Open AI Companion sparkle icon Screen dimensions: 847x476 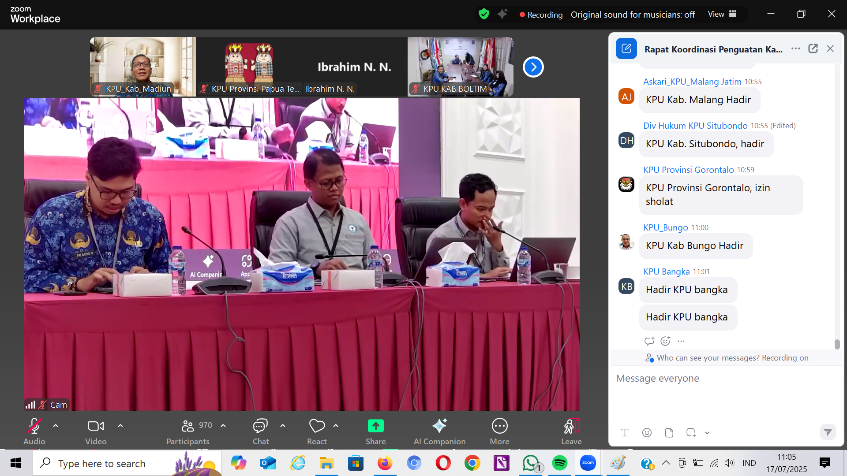439,426
